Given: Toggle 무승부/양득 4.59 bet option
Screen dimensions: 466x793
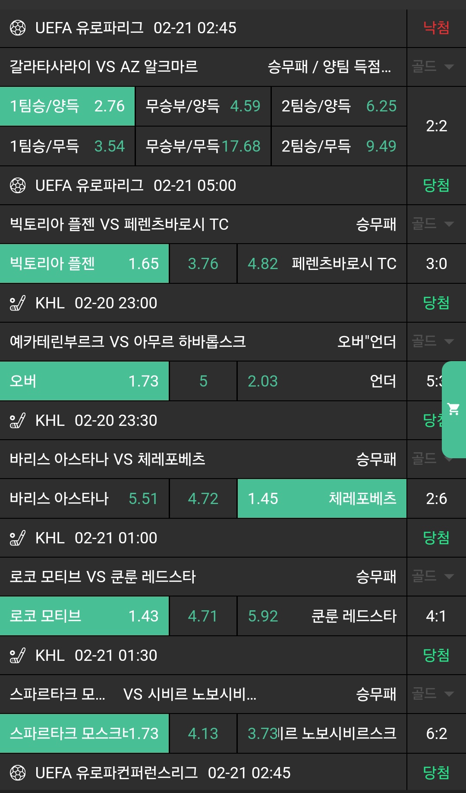Looking at the screenshot, I should point(203,106).
